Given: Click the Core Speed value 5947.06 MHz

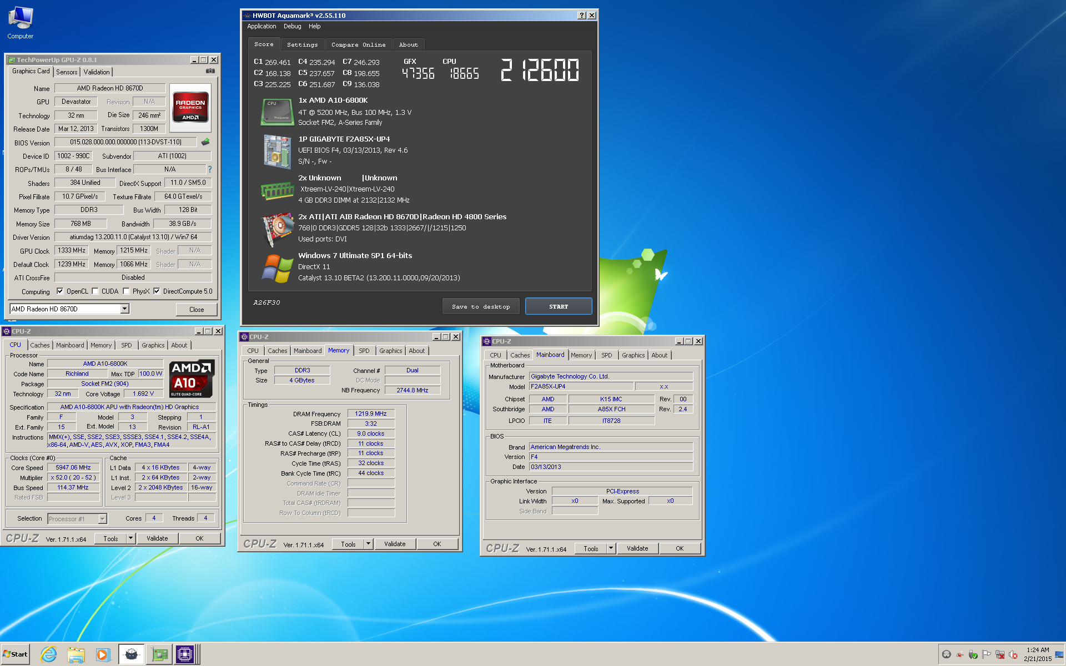Looking at the screenshot, I should pos(73,467).
